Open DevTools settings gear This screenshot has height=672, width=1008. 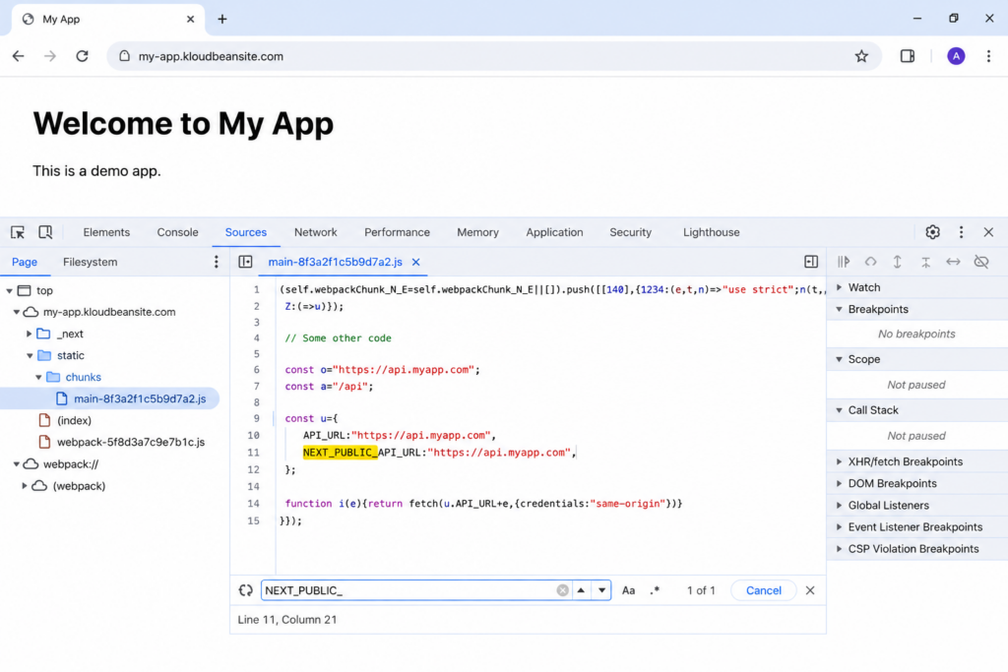click(933, 232)
